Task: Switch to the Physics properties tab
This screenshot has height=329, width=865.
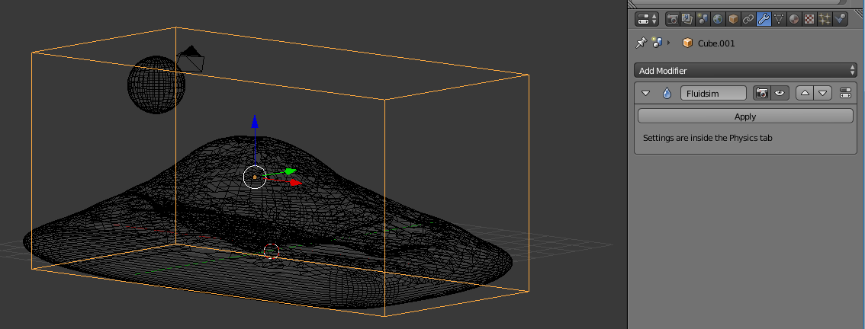Action: (x=840, y=18)
